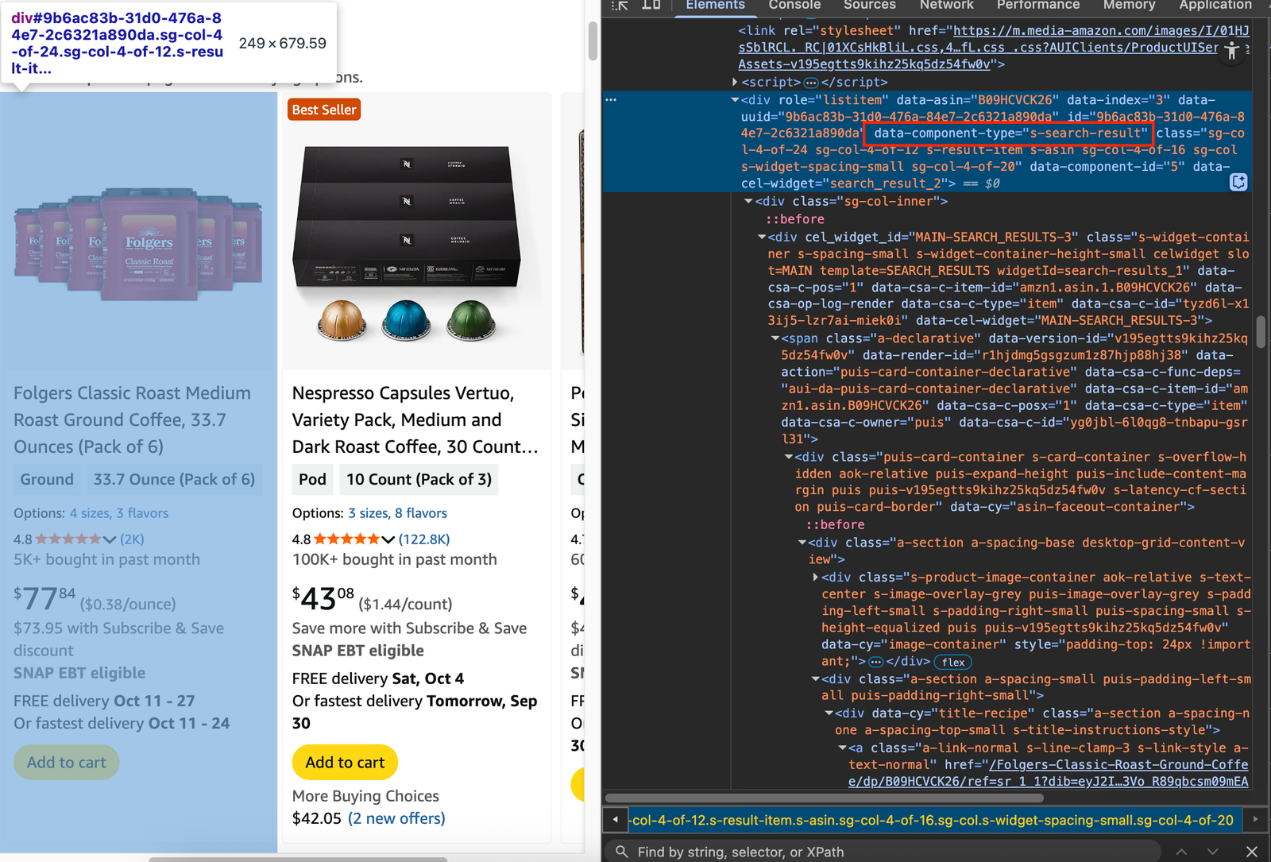Toggle the flex badge on the image container
This screenshot has height=862, width=1271.
pyautogui.click(x=952, y=662)
